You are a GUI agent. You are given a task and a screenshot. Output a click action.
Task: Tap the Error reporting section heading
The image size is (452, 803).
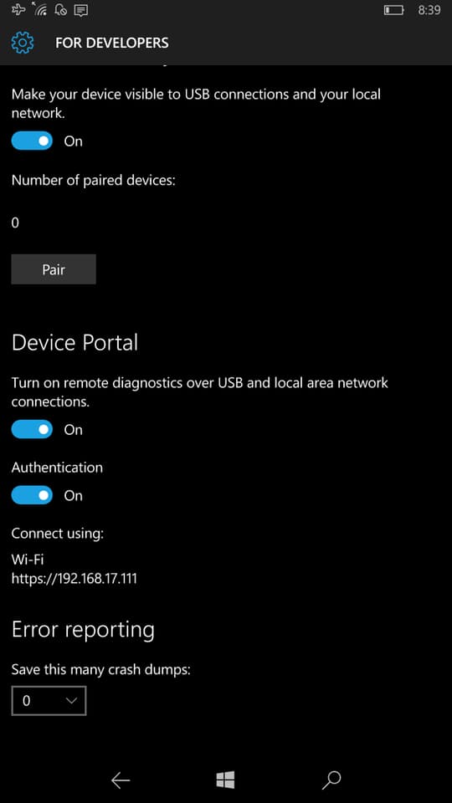pyautogui.click(x=83, y=631)
